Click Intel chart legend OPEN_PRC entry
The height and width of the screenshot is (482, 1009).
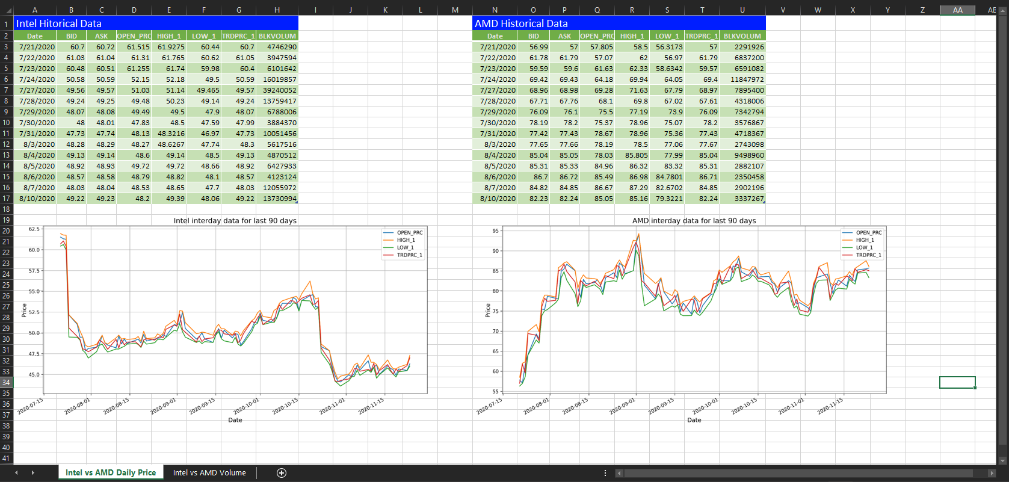click(x=403, y=233)
